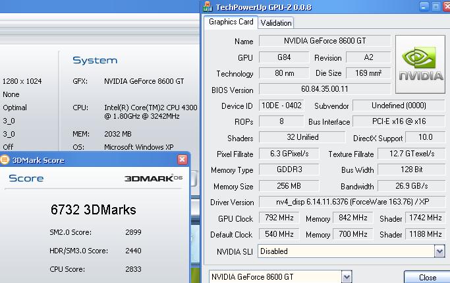Open the NVIDIA SLI dropdown

439,251
